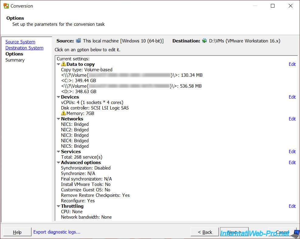The image size is (300, 239).
Task: Go back with the Back button
Action: pyautogui.click(x=205, y=232)
